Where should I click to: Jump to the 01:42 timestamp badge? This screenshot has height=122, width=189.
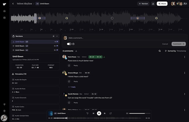(94, 94)
